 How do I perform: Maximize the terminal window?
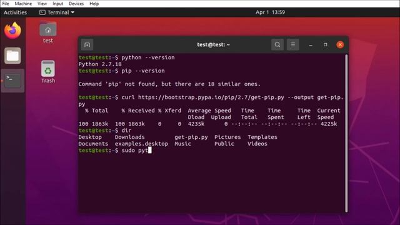[325, 44]
